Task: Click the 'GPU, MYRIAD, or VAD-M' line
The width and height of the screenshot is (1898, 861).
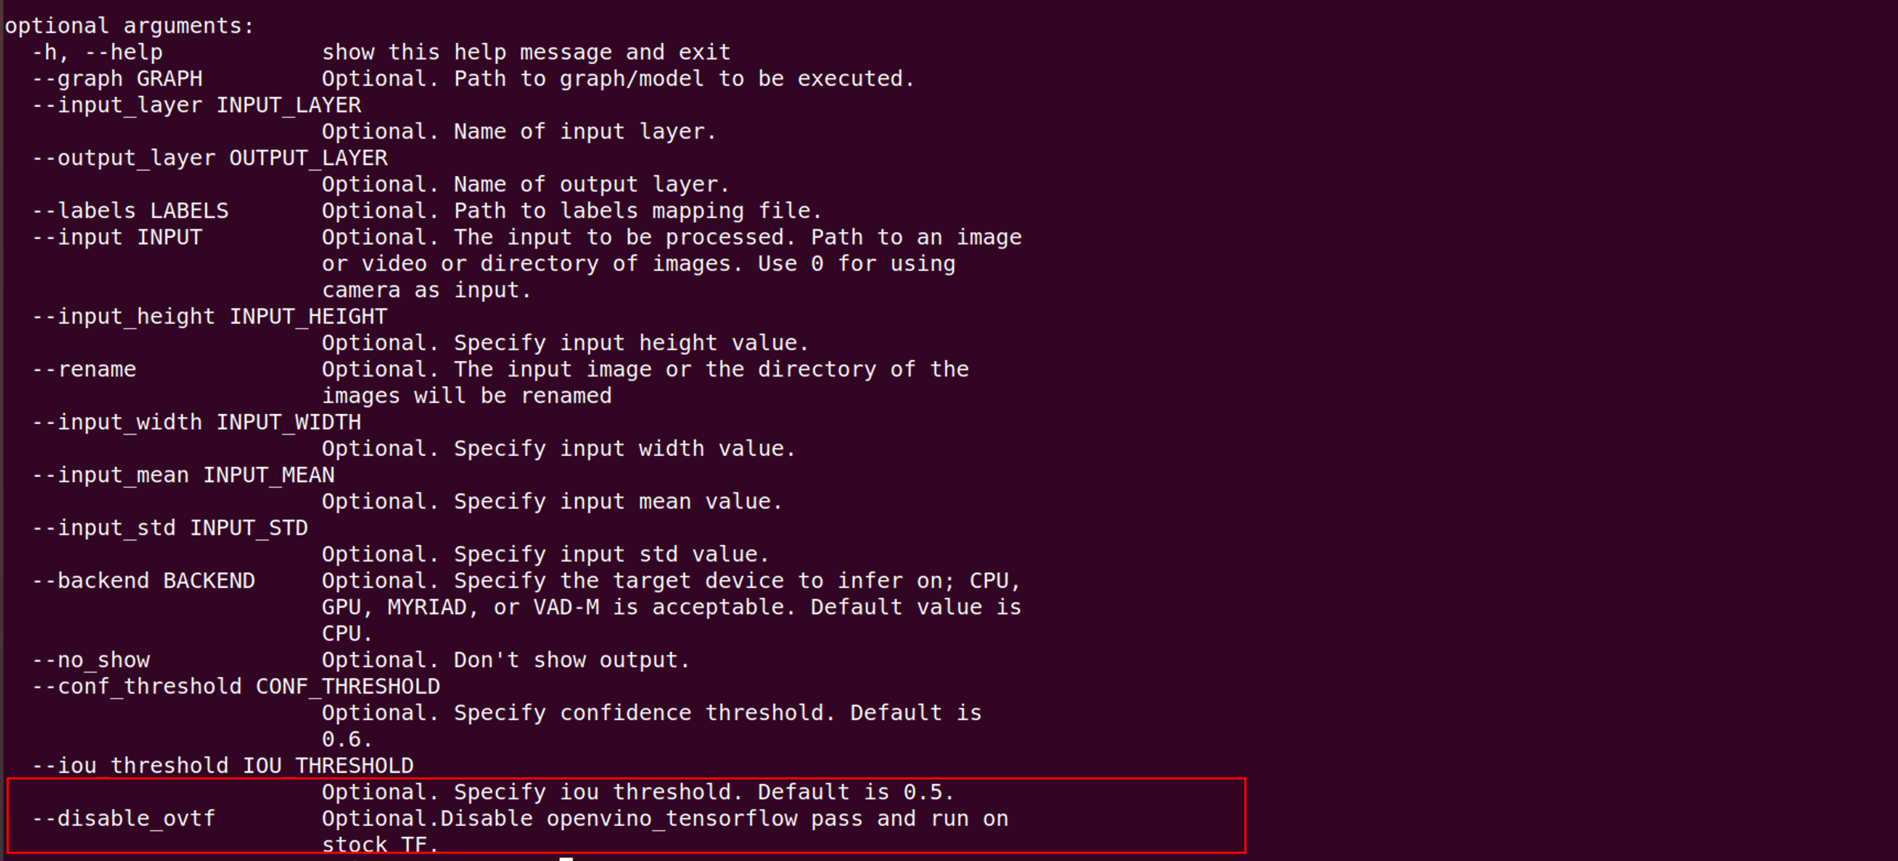Action: coord(460,607)
